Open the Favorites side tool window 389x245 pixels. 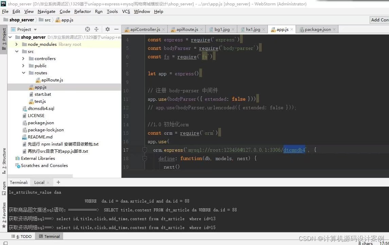point(4,215)
